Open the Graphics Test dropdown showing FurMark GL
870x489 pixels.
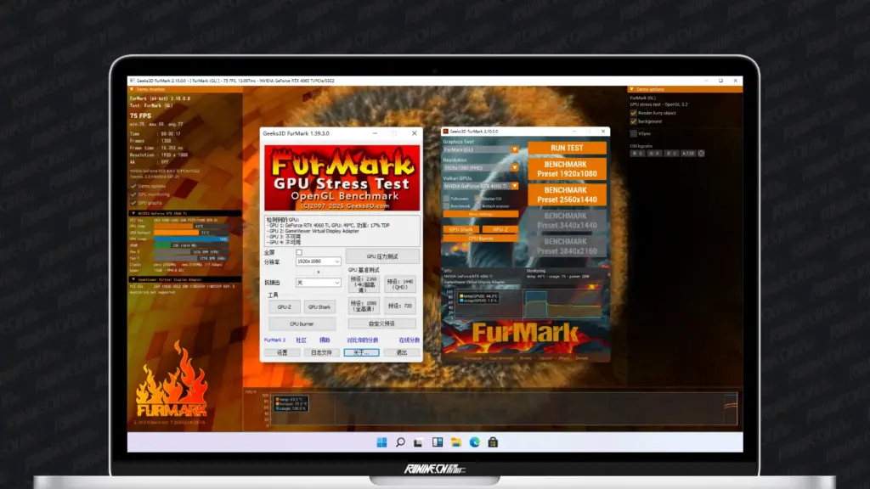pos(514,149)
